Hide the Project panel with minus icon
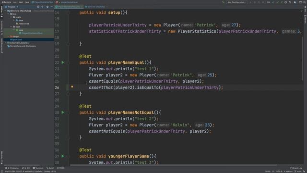Screen dimensions: 307x173 point(52,7)
